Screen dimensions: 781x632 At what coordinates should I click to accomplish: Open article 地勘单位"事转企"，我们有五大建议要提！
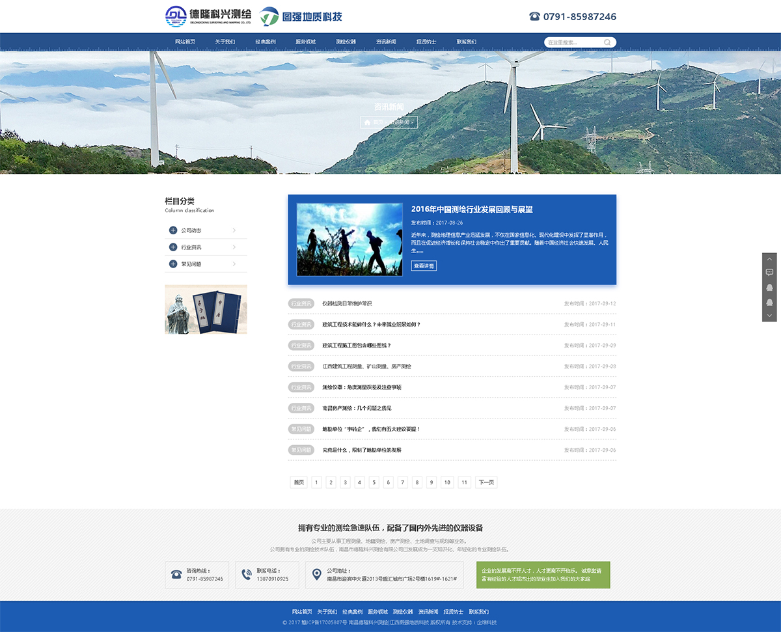pyautogui.click(x=372, y=429)
